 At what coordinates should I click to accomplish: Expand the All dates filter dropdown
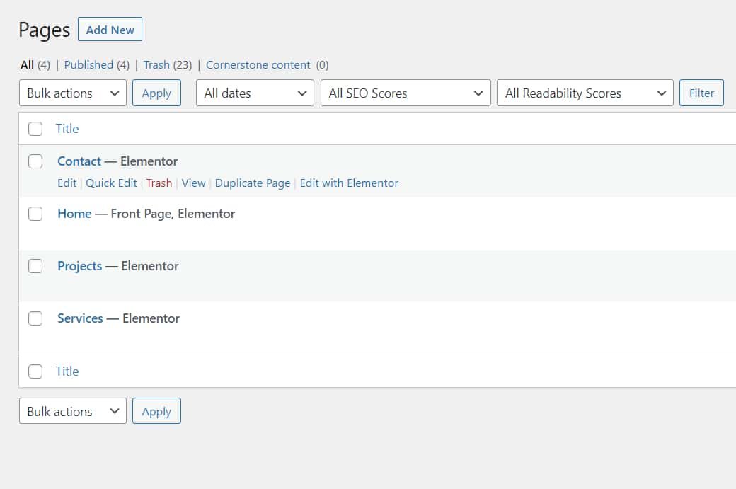pyautogui.click(x=255, y=93)
